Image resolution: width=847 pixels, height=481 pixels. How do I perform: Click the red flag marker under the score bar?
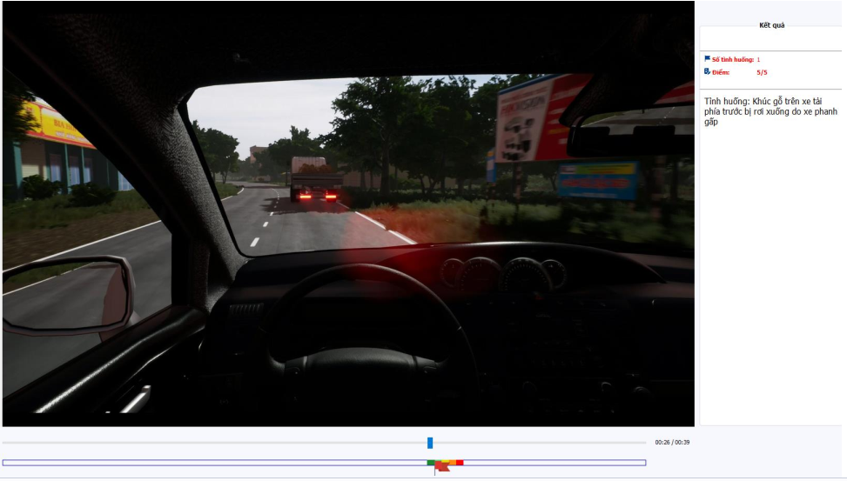point(442,469)
